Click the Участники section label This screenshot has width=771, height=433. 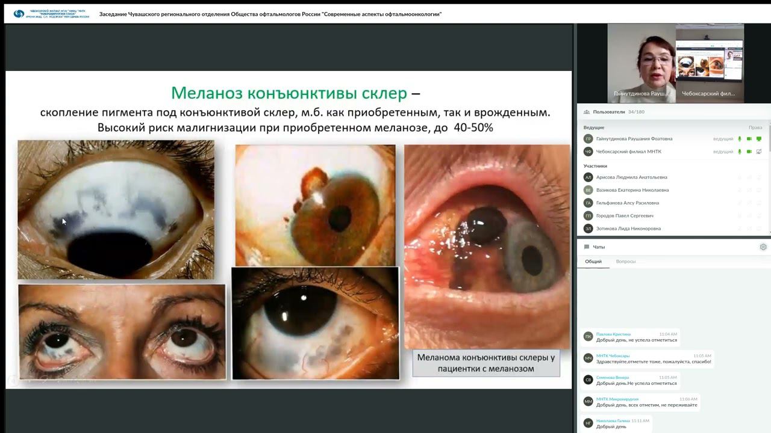point(595,166)
